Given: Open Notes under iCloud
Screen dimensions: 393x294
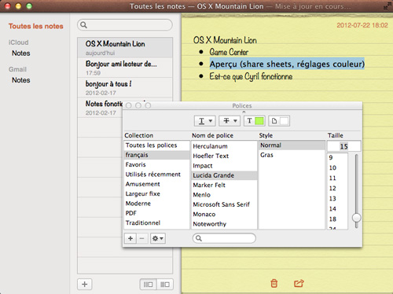Looking at the screenshot, I should pyautogui.click(x=21, y=53).
